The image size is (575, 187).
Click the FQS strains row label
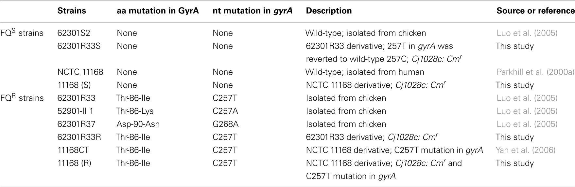click(x=22, y=32)
